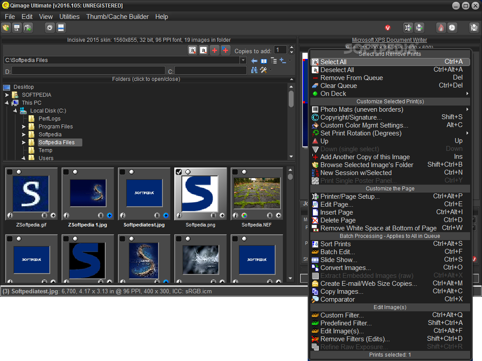The width and height of the screenshot is (482, 361).
Task: Click the thumbnail grid scroll-down arrow
Action: point(290,278)
